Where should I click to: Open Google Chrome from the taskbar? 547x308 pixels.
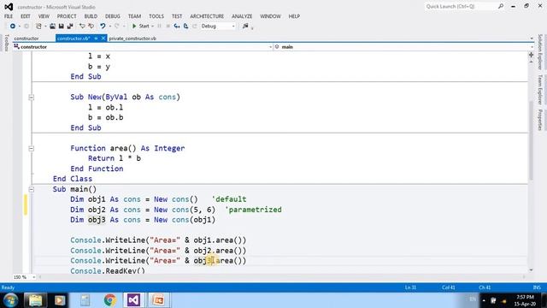point(109,300)
